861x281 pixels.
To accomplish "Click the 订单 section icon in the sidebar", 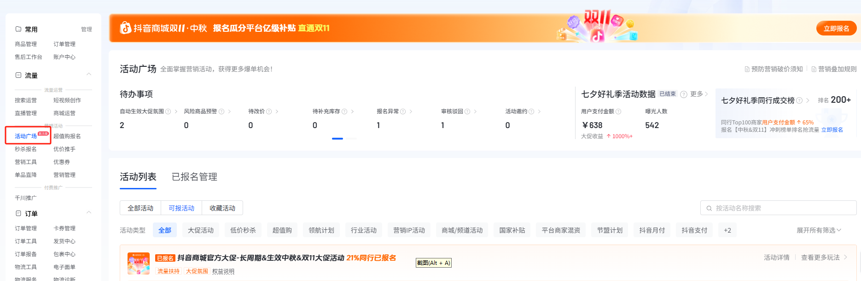I will [x=18, y=213].
